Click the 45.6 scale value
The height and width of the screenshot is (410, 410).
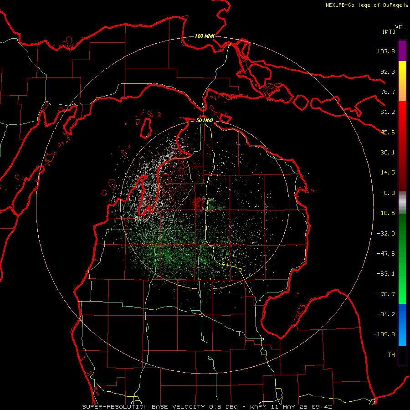(x=388, y=132)
